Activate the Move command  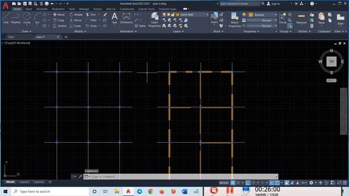[59, 15]
